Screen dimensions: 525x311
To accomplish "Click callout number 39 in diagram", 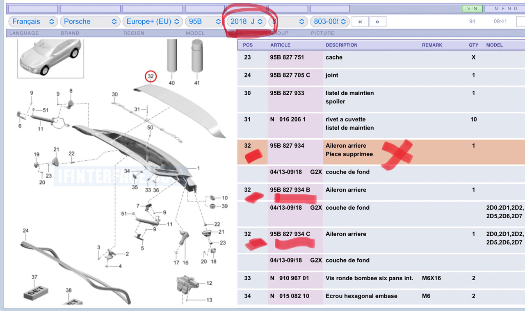I will 225,206.
